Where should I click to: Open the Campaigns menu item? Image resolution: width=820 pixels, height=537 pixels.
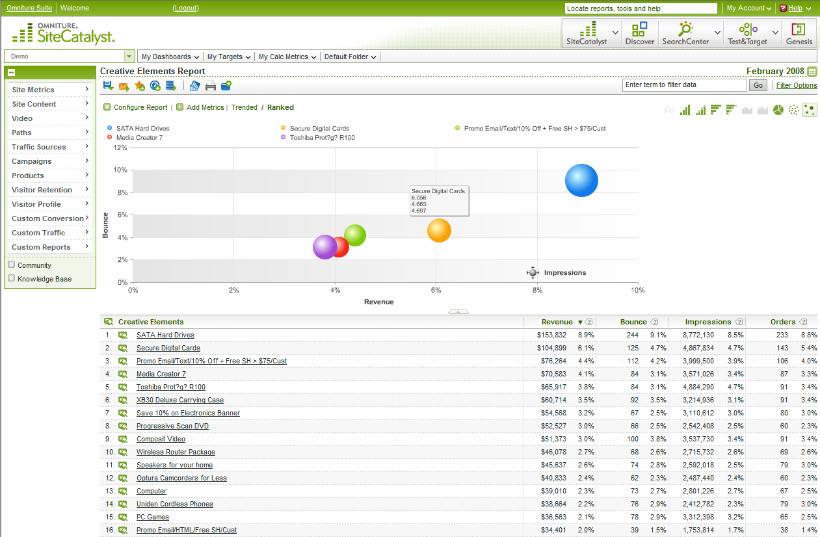click(x=49, y=161)
